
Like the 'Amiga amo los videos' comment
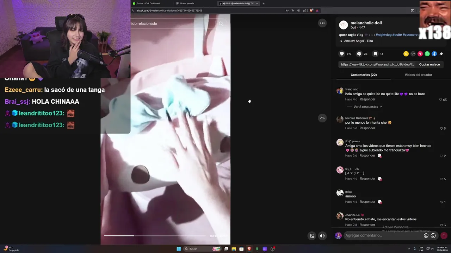(x=441, y=156)
